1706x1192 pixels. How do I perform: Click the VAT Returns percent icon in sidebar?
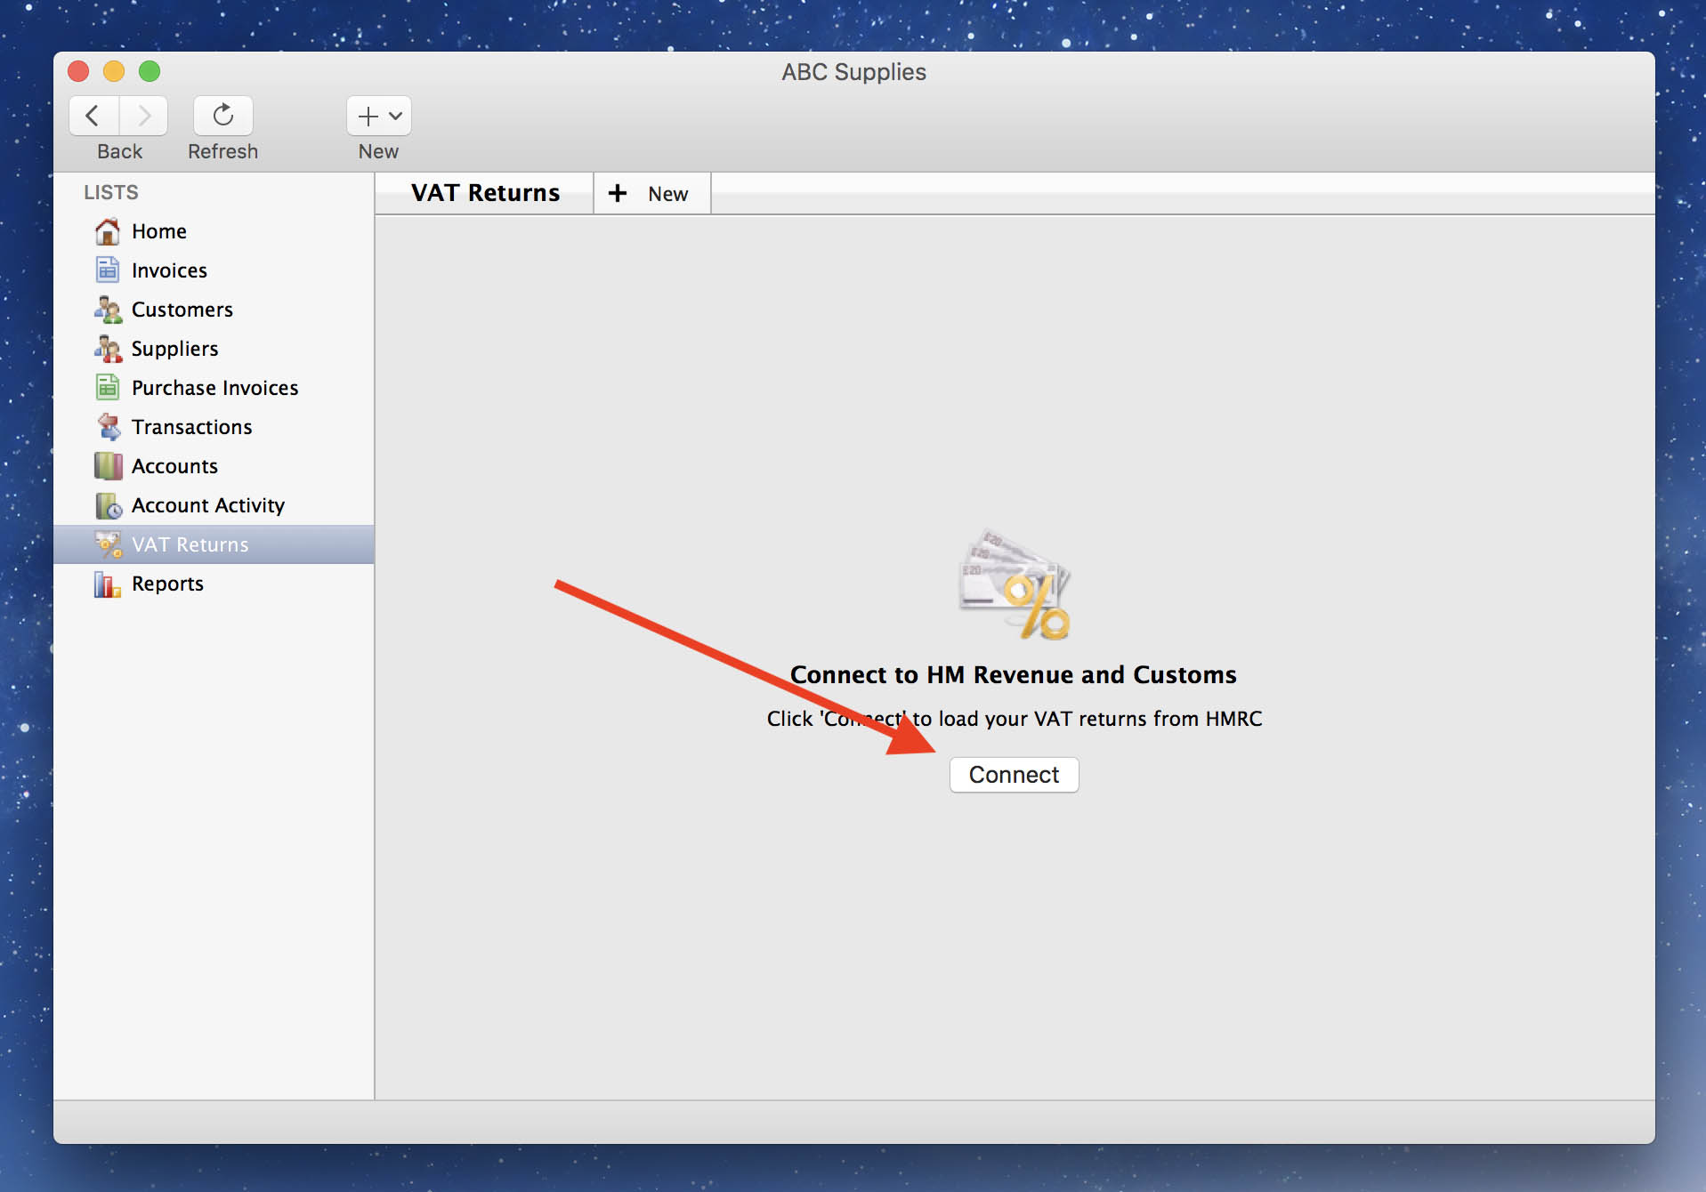pyautogui.click(x=109, y=544)
